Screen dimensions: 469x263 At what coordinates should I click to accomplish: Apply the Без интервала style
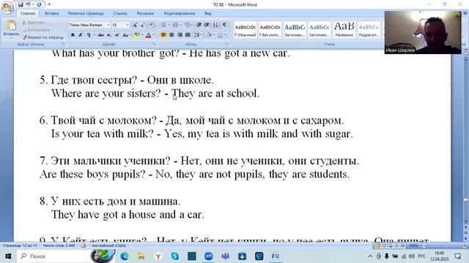(270, 30)
